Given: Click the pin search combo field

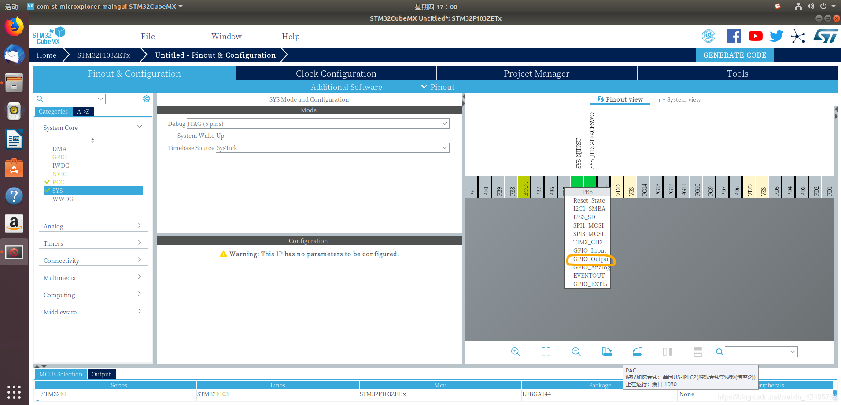Looking at the screenshot, I should click(761, 352).
